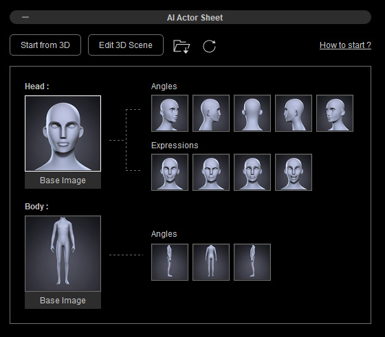Click the Body Base Image label button

63,301
